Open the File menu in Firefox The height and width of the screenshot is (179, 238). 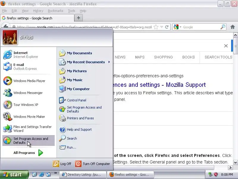pyautogui.click(x=4, y=11)
